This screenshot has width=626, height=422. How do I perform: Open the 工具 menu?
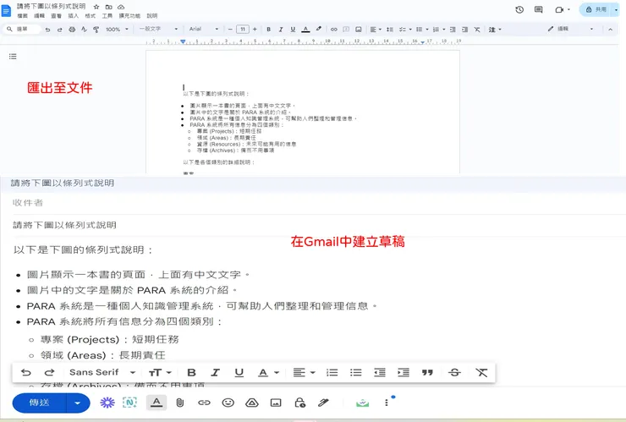[107, 16]
